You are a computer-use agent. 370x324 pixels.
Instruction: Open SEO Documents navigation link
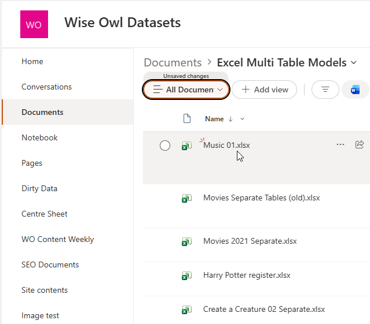[x=50, y=265]
